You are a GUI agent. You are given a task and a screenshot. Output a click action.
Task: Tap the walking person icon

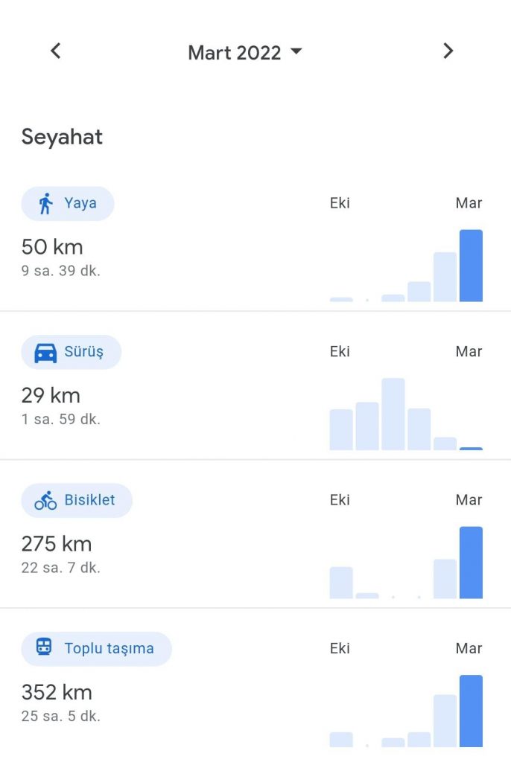(46, 203)
